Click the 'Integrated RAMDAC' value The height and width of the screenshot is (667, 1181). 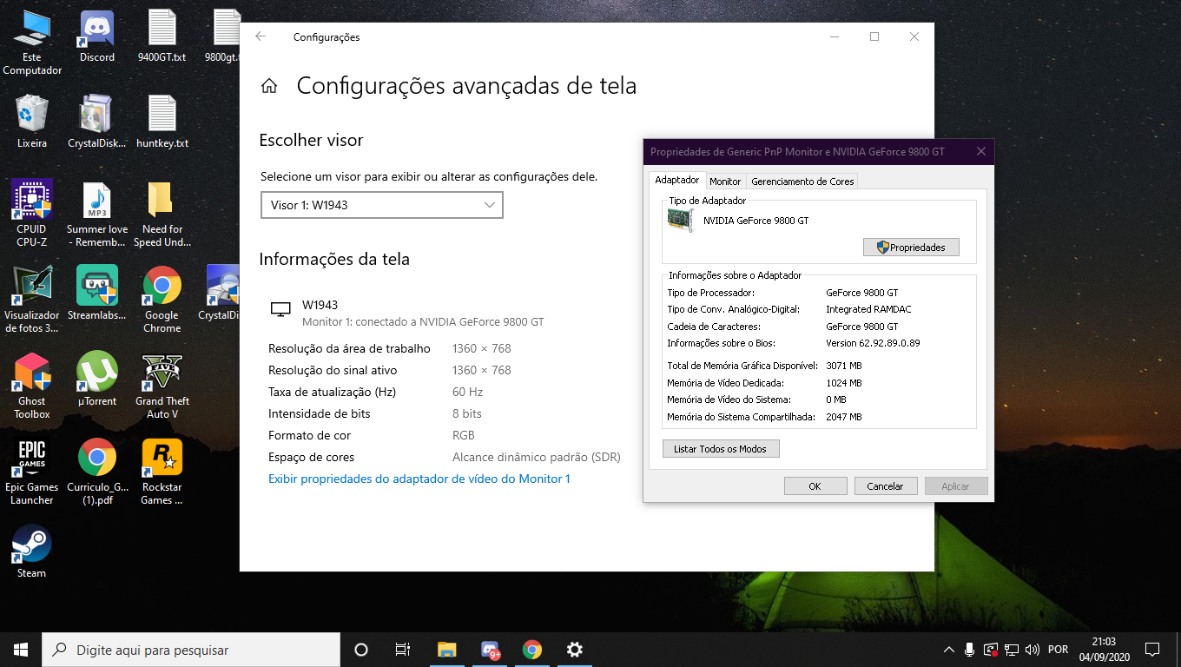(868, 309)
